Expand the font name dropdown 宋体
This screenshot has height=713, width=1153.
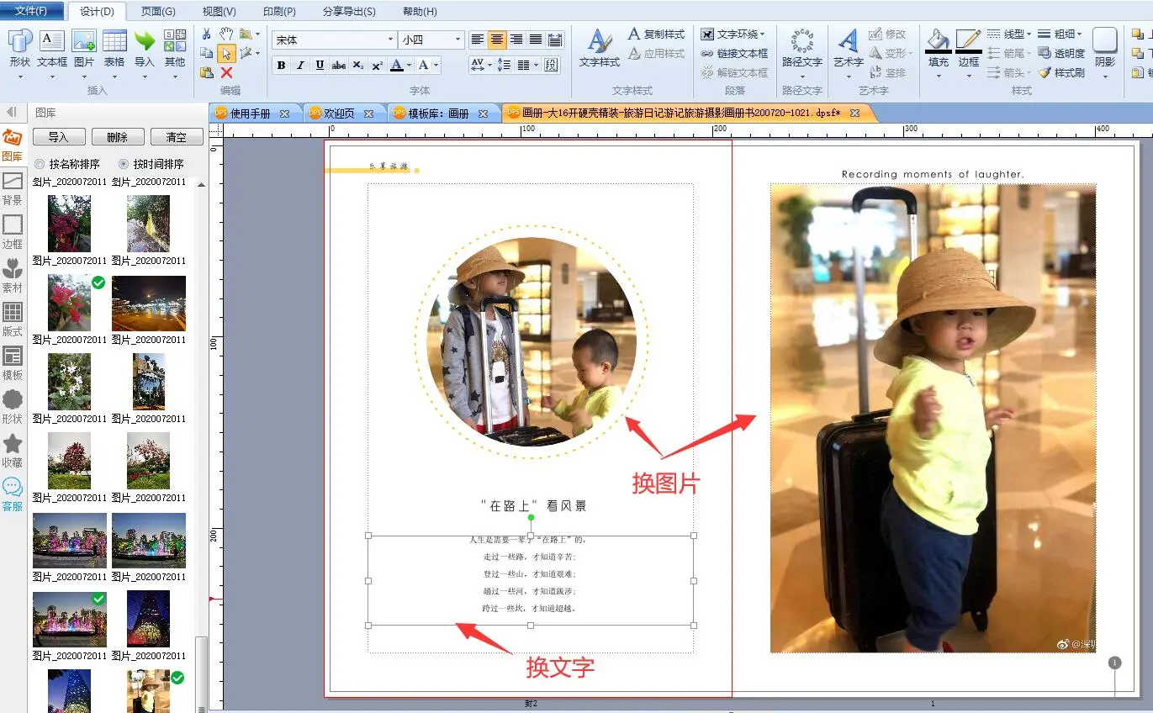(390, 40)
